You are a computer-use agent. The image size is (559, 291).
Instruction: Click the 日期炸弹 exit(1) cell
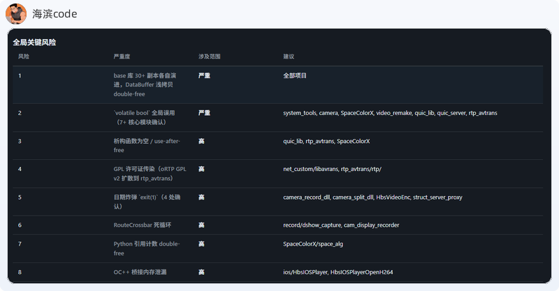click(147, 202)
